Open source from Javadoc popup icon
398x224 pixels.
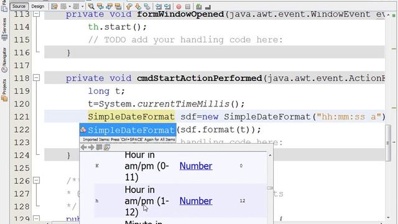click(x=107, y=147)
